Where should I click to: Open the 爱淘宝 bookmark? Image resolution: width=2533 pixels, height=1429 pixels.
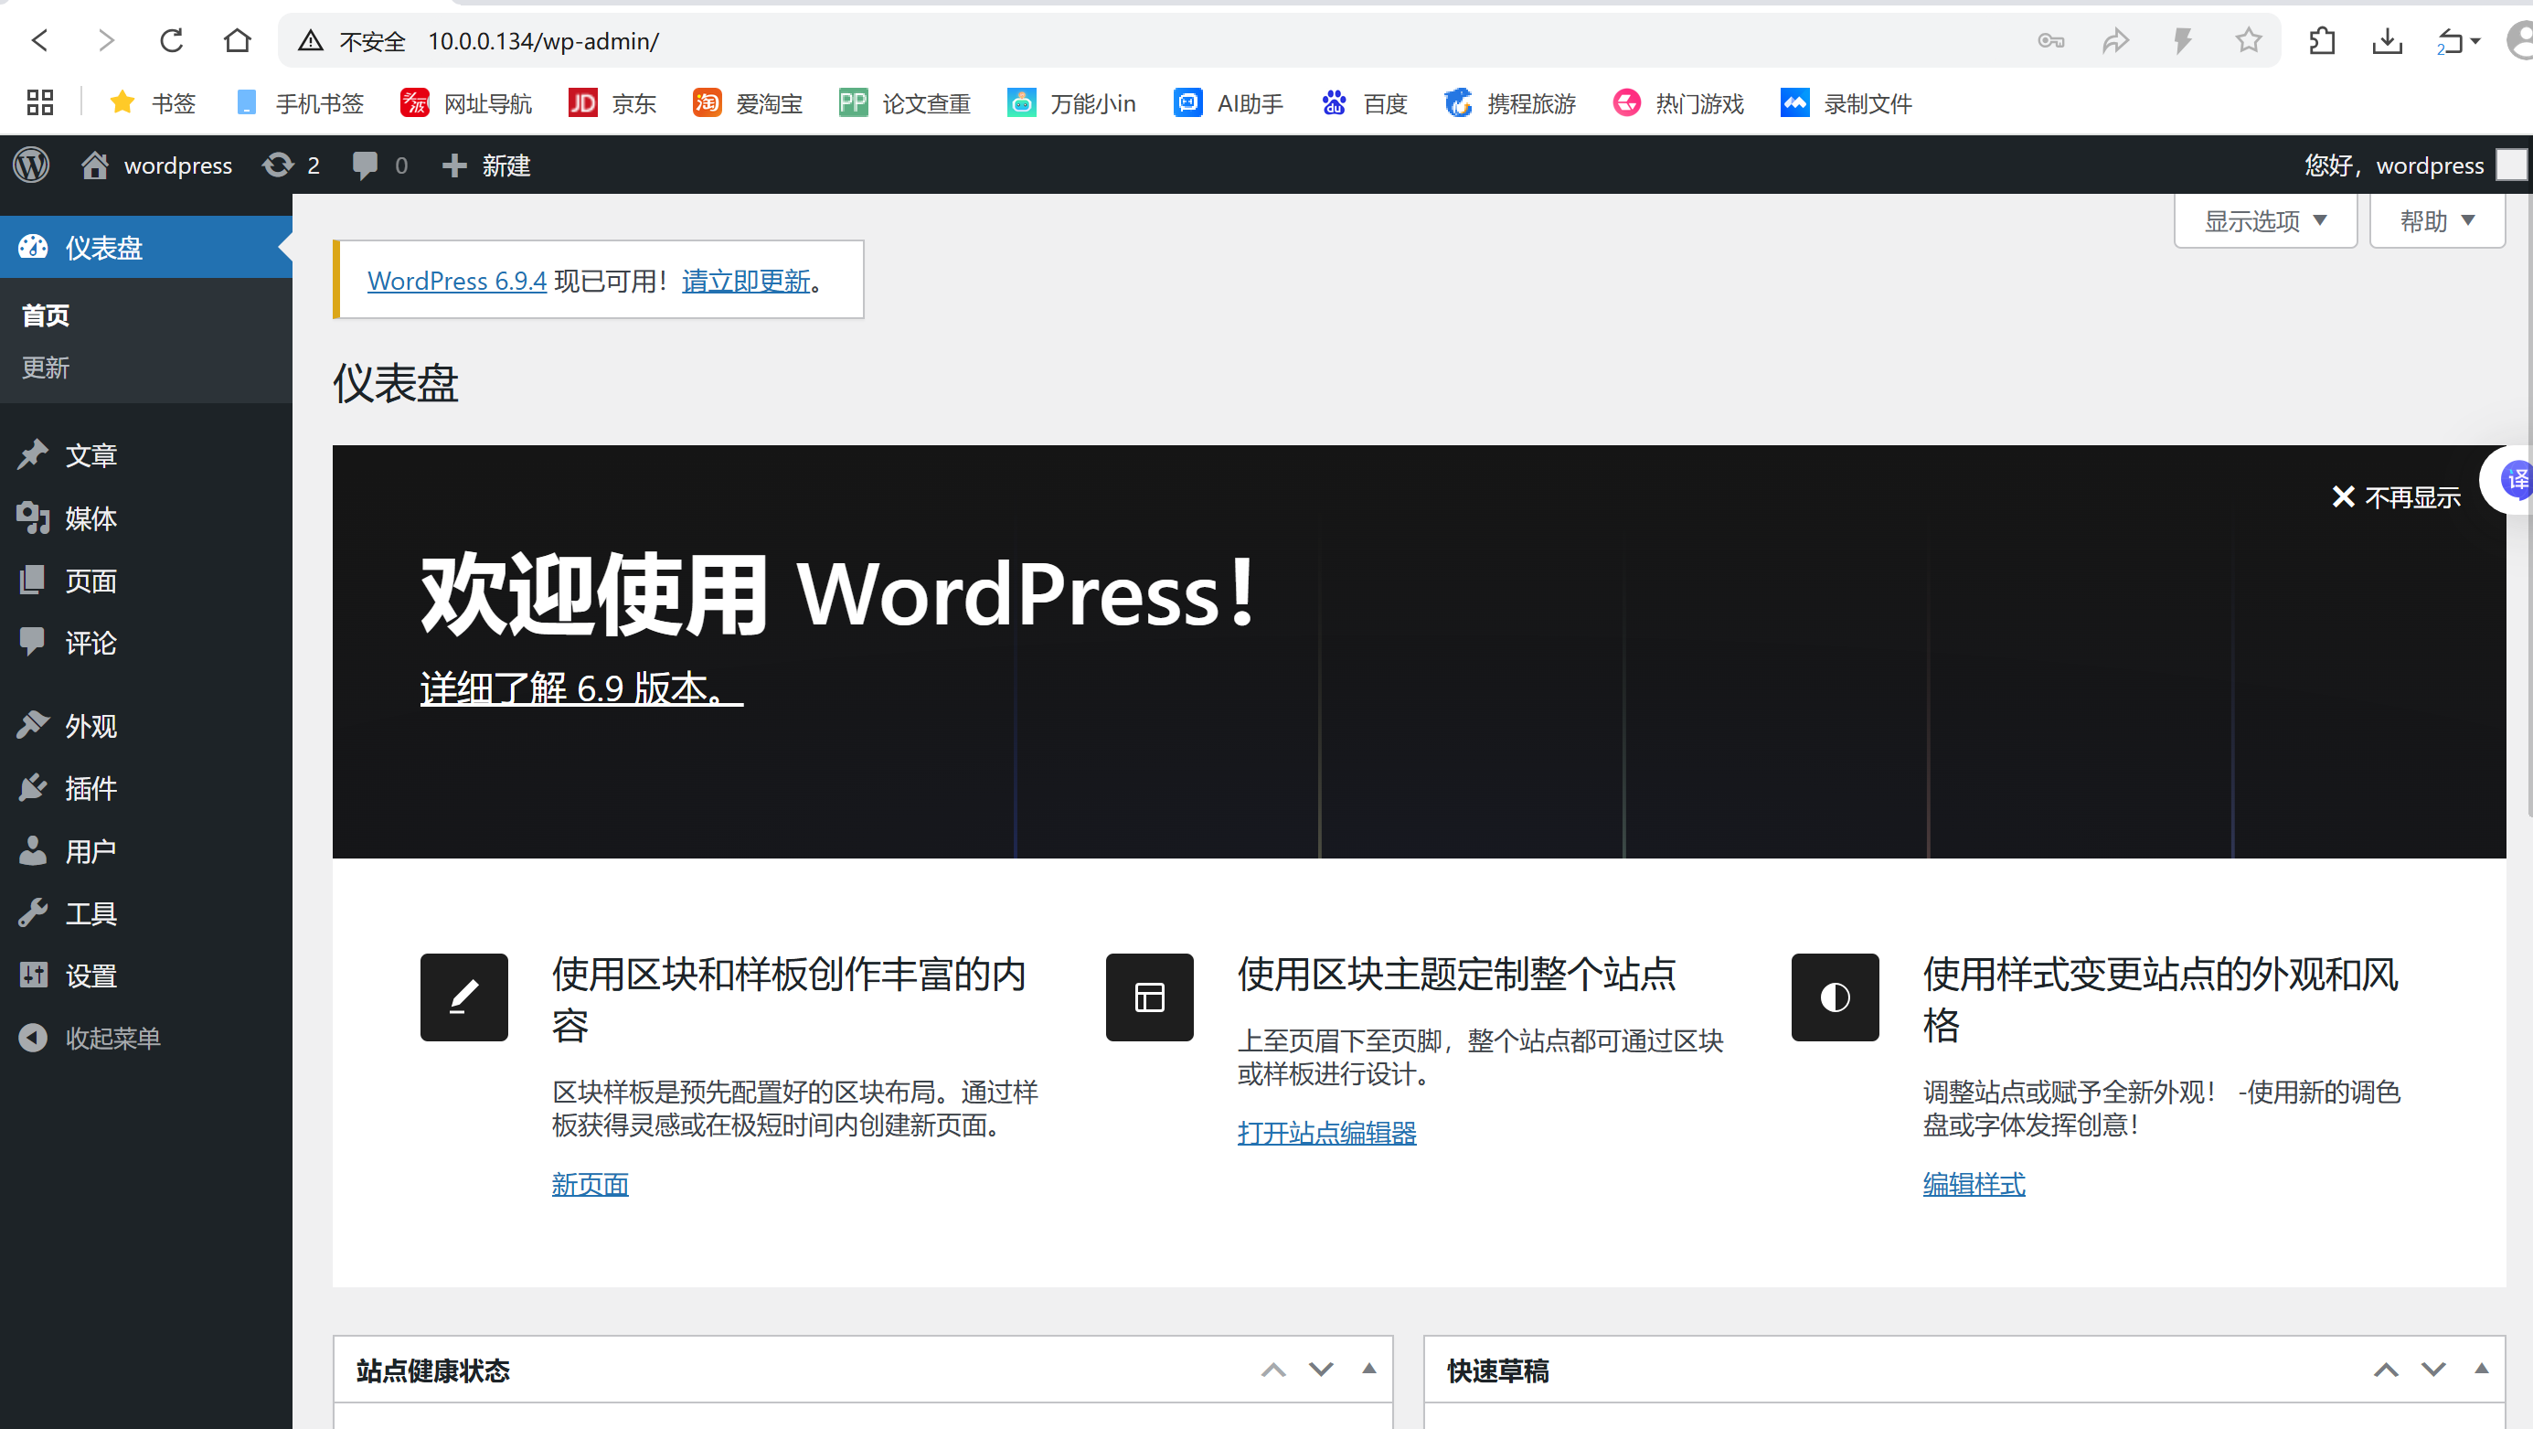tap(748, 102)
